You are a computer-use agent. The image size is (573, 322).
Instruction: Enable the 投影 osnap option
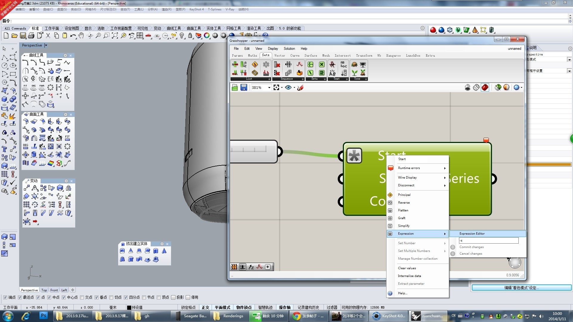173,298
